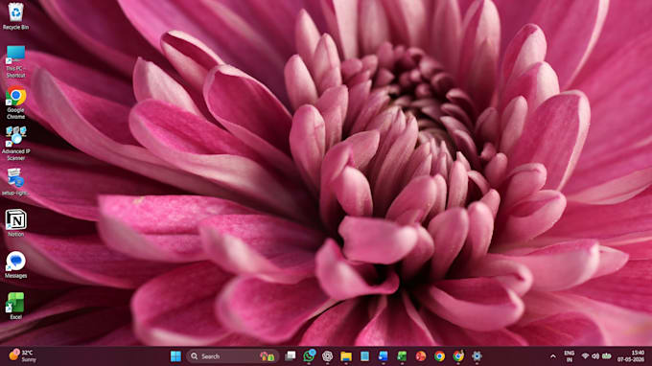Select the This PC Shortcut desktop icon

point(15,61)
